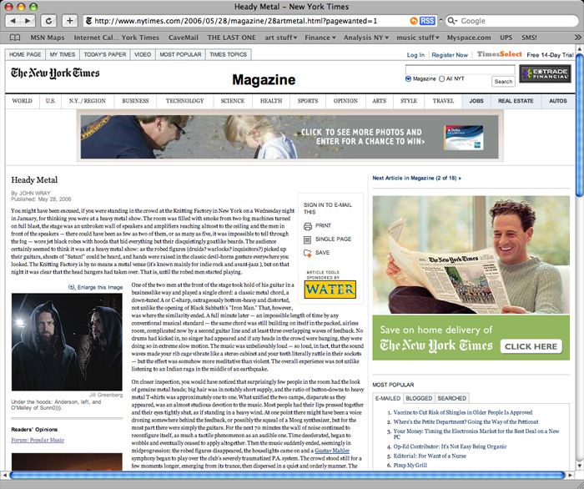
Task: Open Google search magnifier options
Action: [x=452, y=21]
